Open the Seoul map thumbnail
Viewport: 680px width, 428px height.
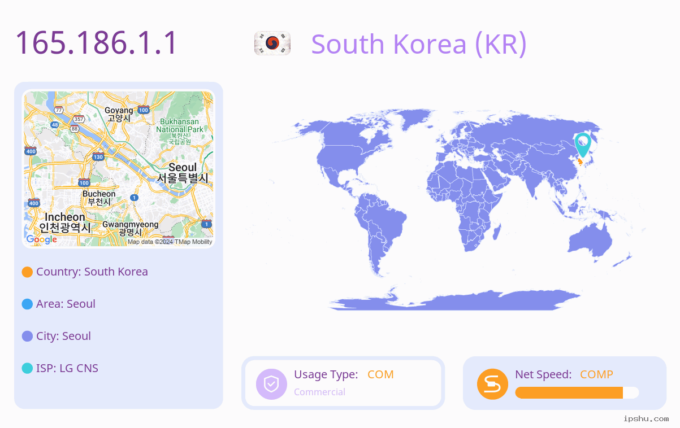click(x=119, y=169)
